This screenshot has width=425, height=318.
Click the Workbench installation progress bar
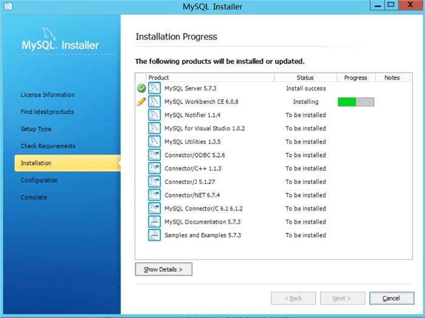(356, 102)
